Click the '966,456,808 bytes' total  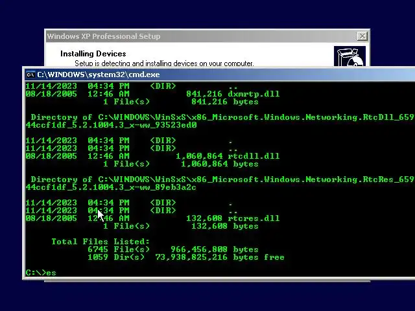coord(215,249)
